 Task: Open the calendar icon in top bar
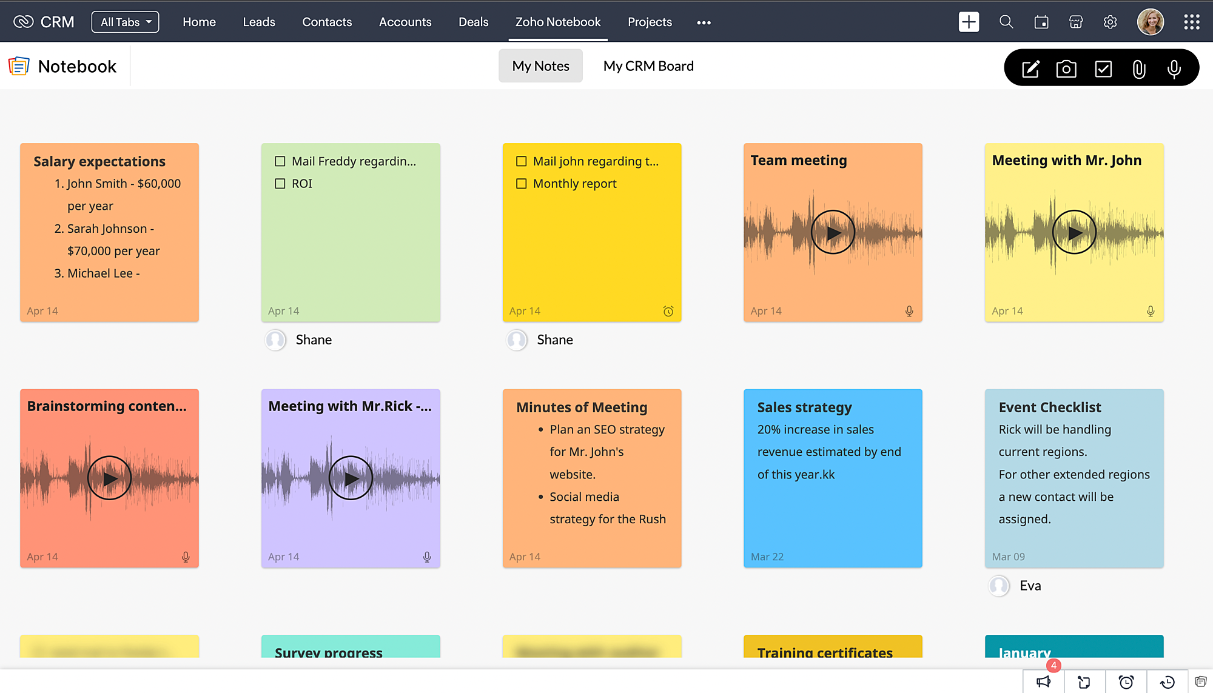click(x=1041, y=22)
